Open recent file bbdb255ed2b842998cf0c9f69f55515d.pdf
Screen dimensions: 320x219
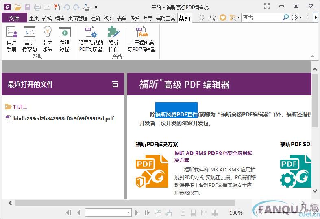pyautogui.click(x=63, y=118)
